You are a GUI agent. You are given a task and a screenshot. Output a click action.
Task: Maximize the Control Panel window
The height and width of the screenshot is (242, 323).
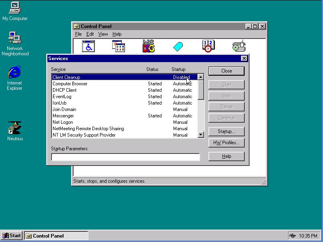tap(255, 26)
